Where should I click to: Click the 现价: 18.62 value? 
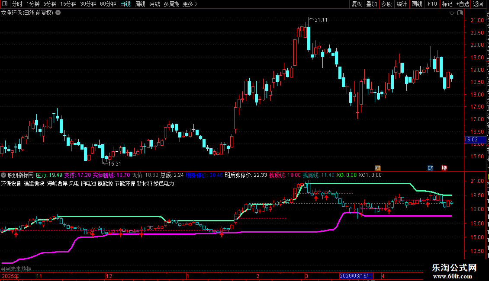[145, 175]
